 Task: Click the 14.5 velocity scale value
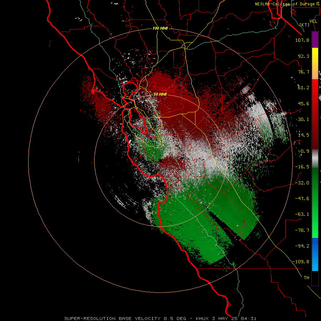click(x=304, y=135)
